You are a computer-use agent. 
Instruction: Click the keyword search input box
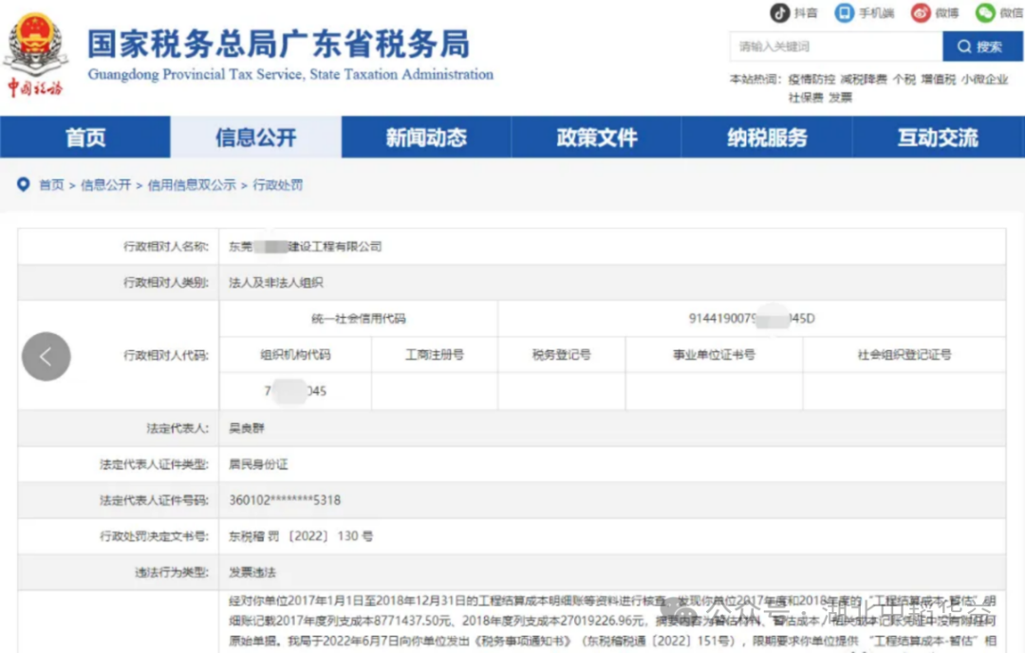835,46
